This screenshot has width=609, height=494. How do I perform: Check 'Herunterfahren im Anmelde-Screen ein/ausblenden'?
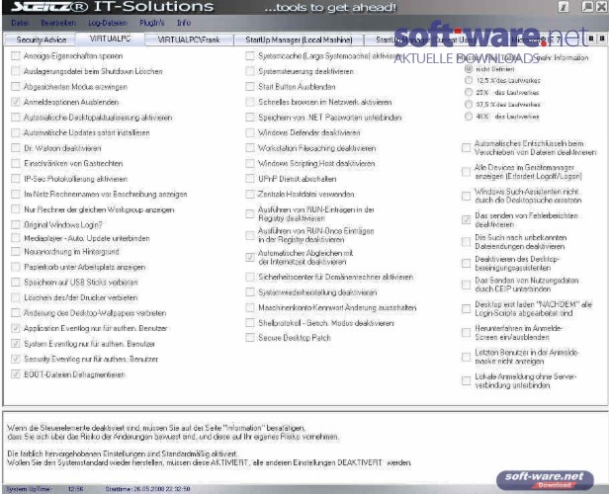pyautogui.click(x=466, y=333)
